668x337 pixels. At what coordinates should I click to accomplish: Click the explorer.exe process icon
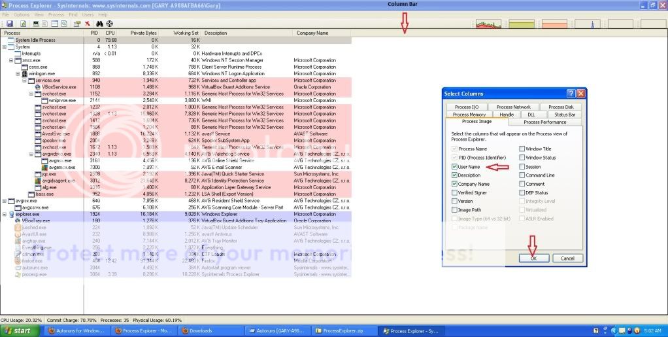[12, 214]
